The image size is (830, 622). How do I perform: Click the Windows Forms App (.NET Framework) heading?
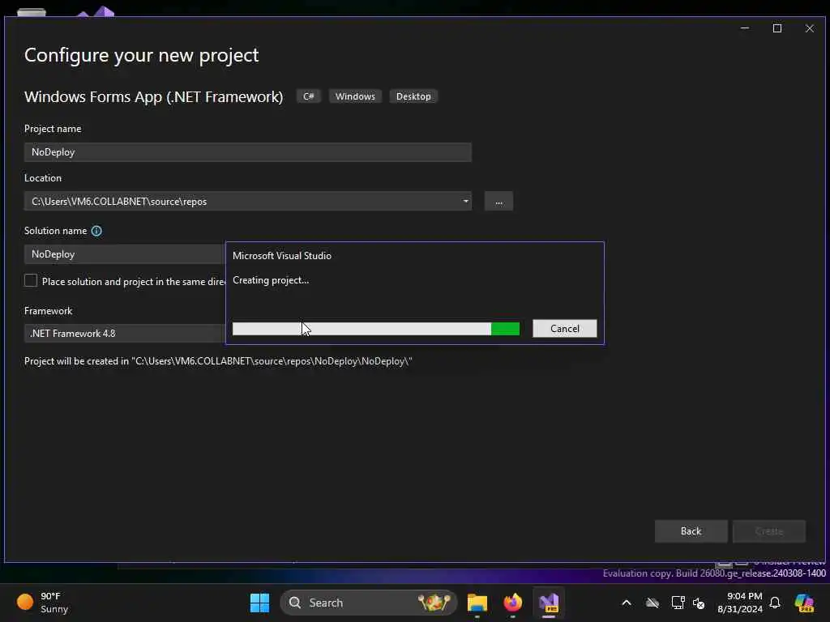click(153, 97)
